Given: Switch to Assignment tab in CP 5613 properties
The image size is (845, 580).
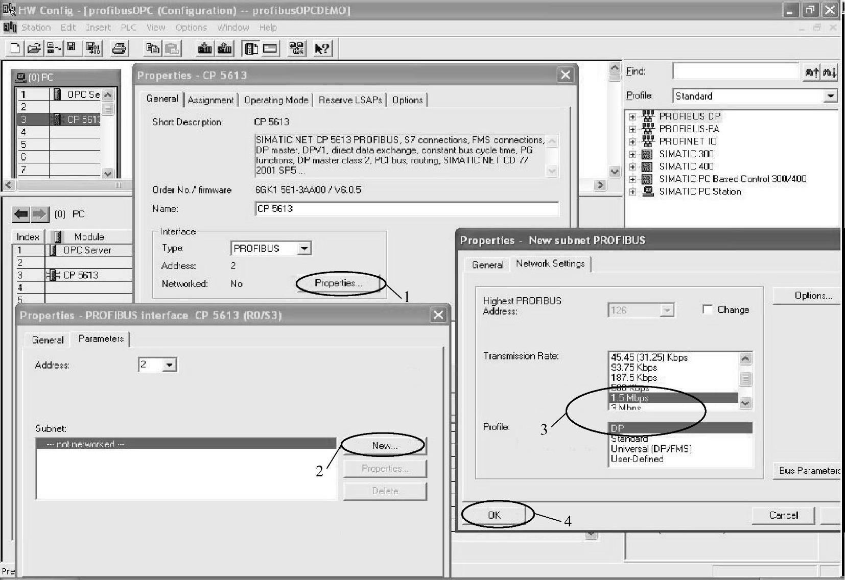Looking at the screenshot, I should 210,100.
